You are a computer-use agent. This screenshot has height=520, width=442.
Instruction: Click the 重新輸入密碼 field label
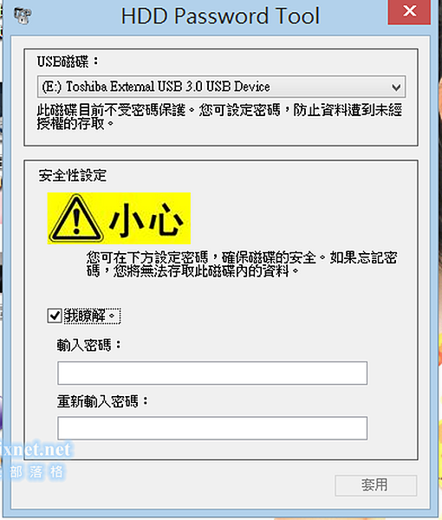point(102,401)
